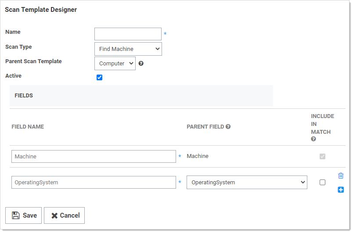Expand the Parent Scan Template dropdown

pos(115,64)
